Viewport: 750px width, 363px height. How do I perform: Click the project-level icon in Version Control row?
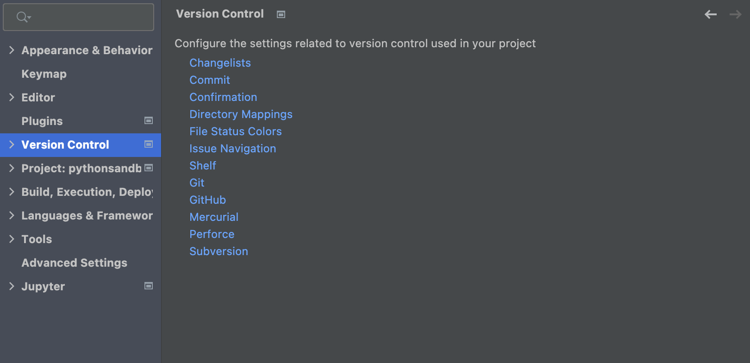(149, 144)
